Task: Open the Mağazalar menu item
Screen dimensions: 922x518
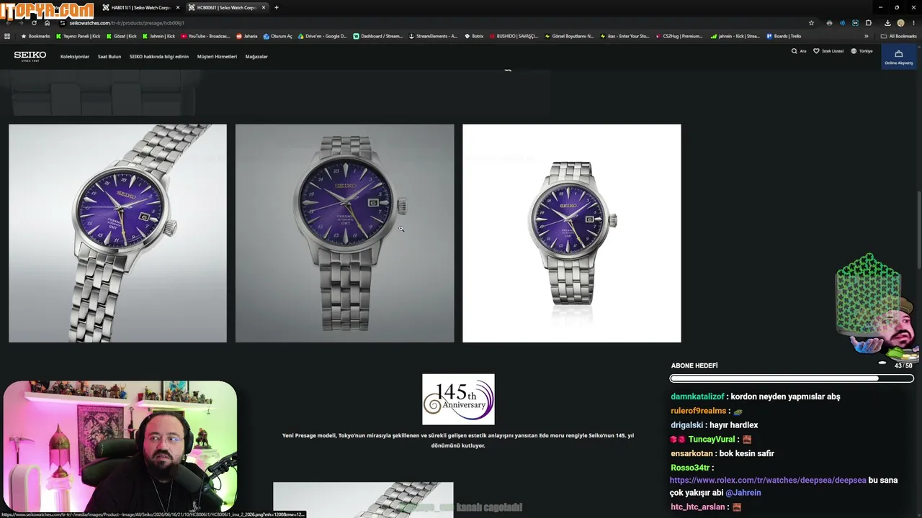Action: point(256,57)
